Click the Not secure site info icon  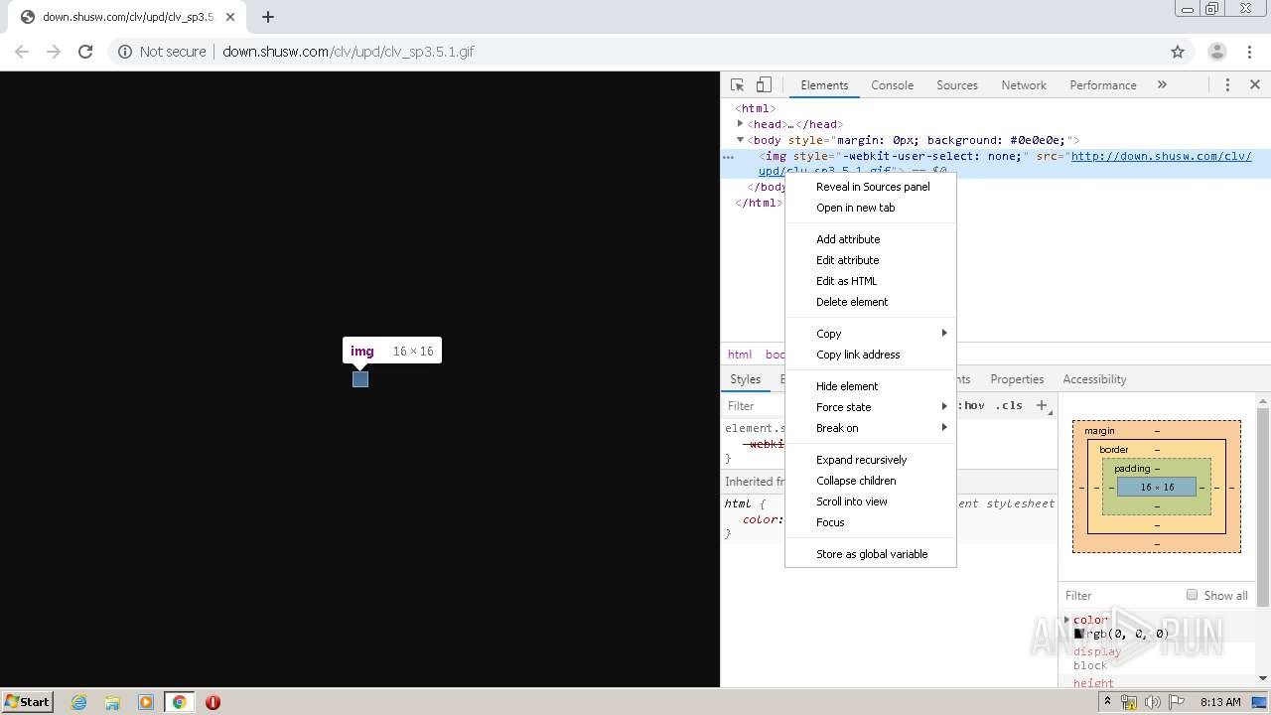[125, 52]
